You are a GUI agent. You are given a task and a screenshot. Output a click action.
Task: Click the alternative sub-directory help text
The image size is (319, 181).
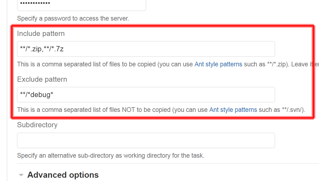[111, 156]
